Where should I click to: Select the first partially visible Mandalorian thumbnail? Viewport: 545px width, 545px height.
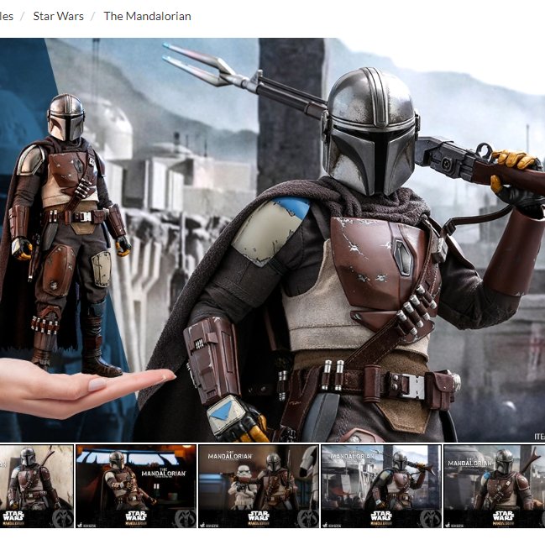[36, 486]
